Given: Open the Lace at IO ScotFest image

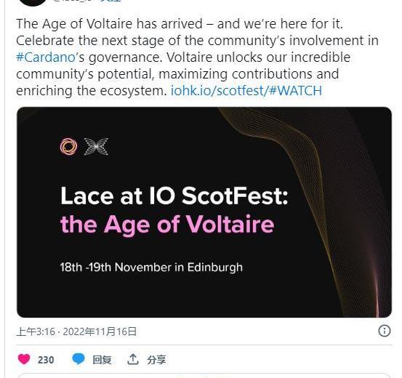Looking at the screenshot, I should (x=204, y=212).
